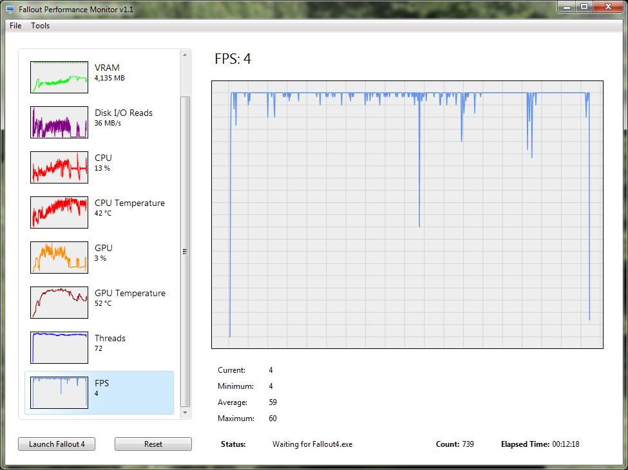Click the GPU Temperature label text
The height and width of the screenshot is (470, 628).
pyautogui.click(x=129, y=293)
